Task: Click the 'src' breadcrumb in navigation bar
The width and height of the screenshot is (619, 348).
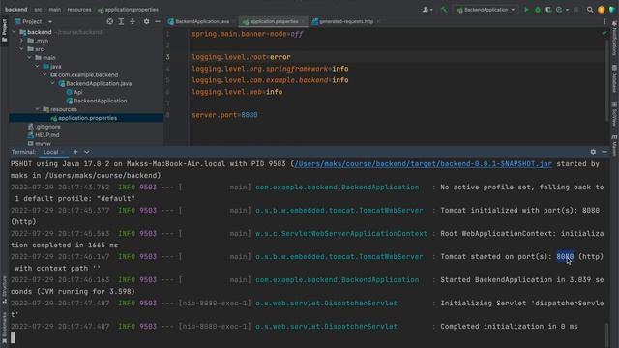Action: click(38, 10)
